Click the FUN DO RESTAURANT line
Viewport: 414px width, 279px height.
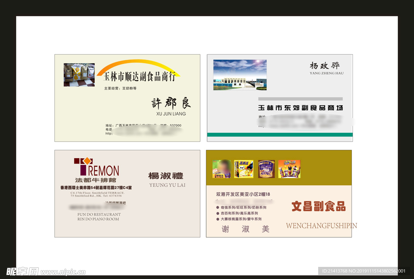99,214
